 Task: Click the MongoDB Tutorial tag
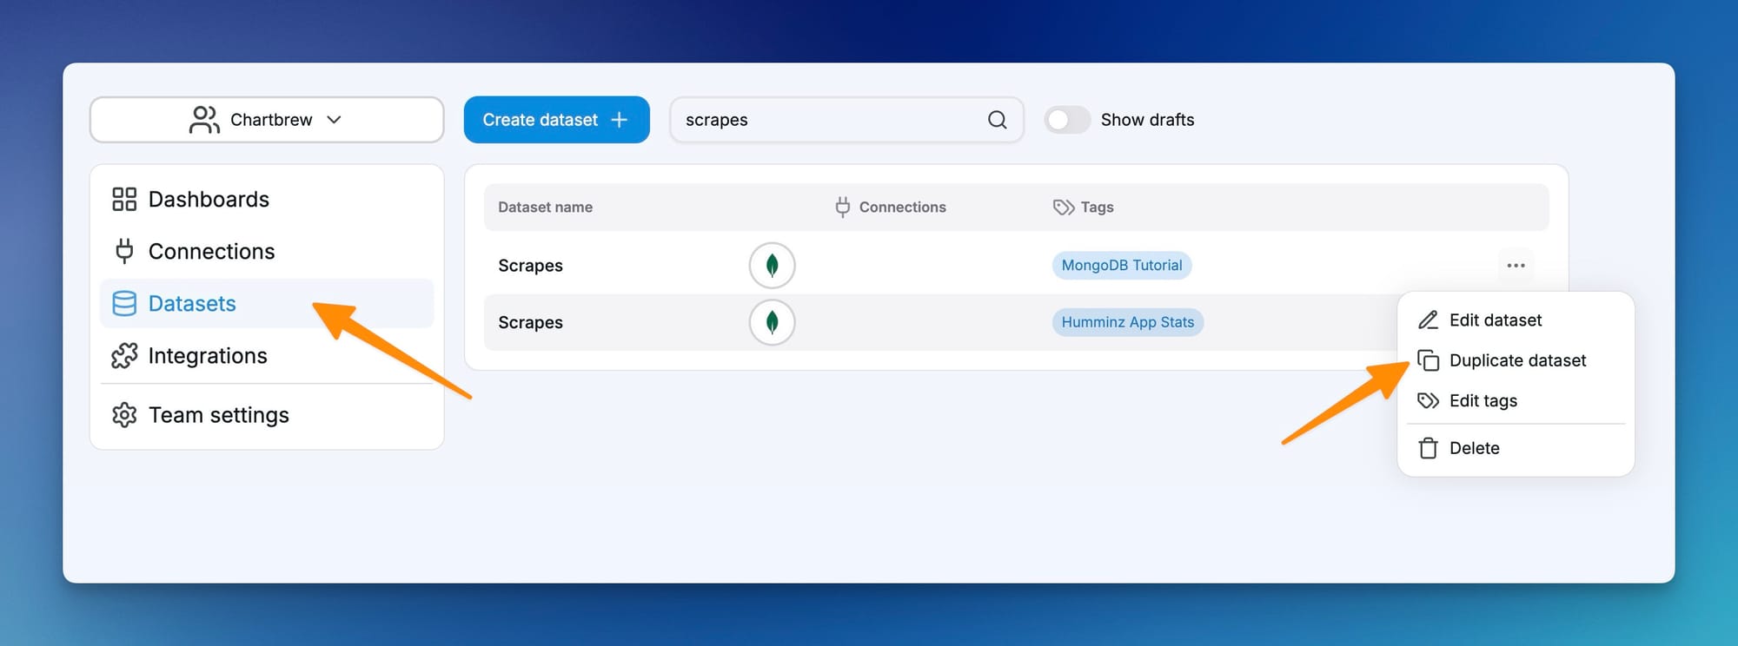(1121, 266)
